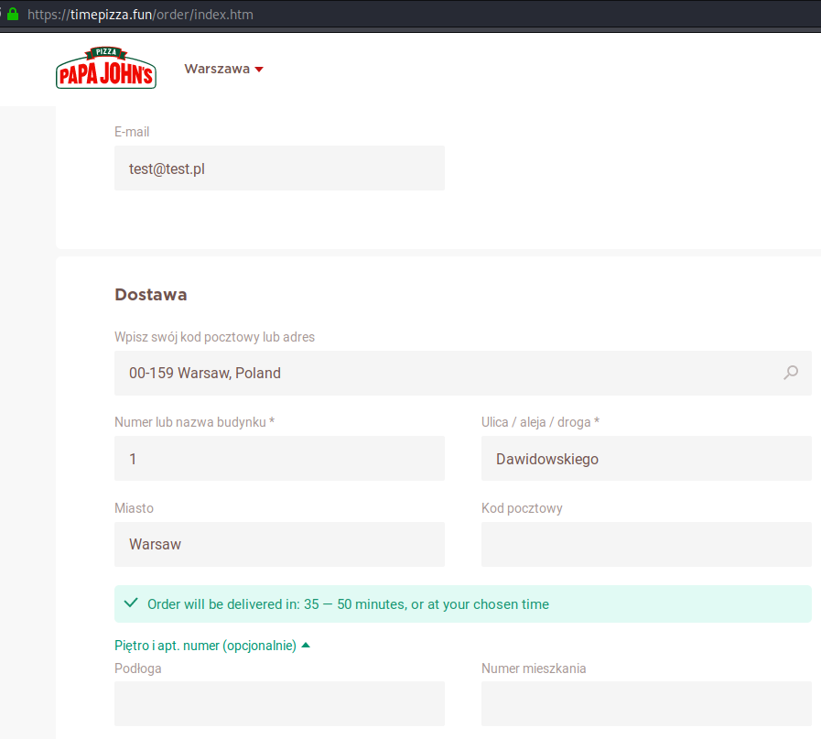Viewport: 821px width, 739px height.
Task: Click the postcode or address search field
Action: pyautogui.click(x=448, y=373)
